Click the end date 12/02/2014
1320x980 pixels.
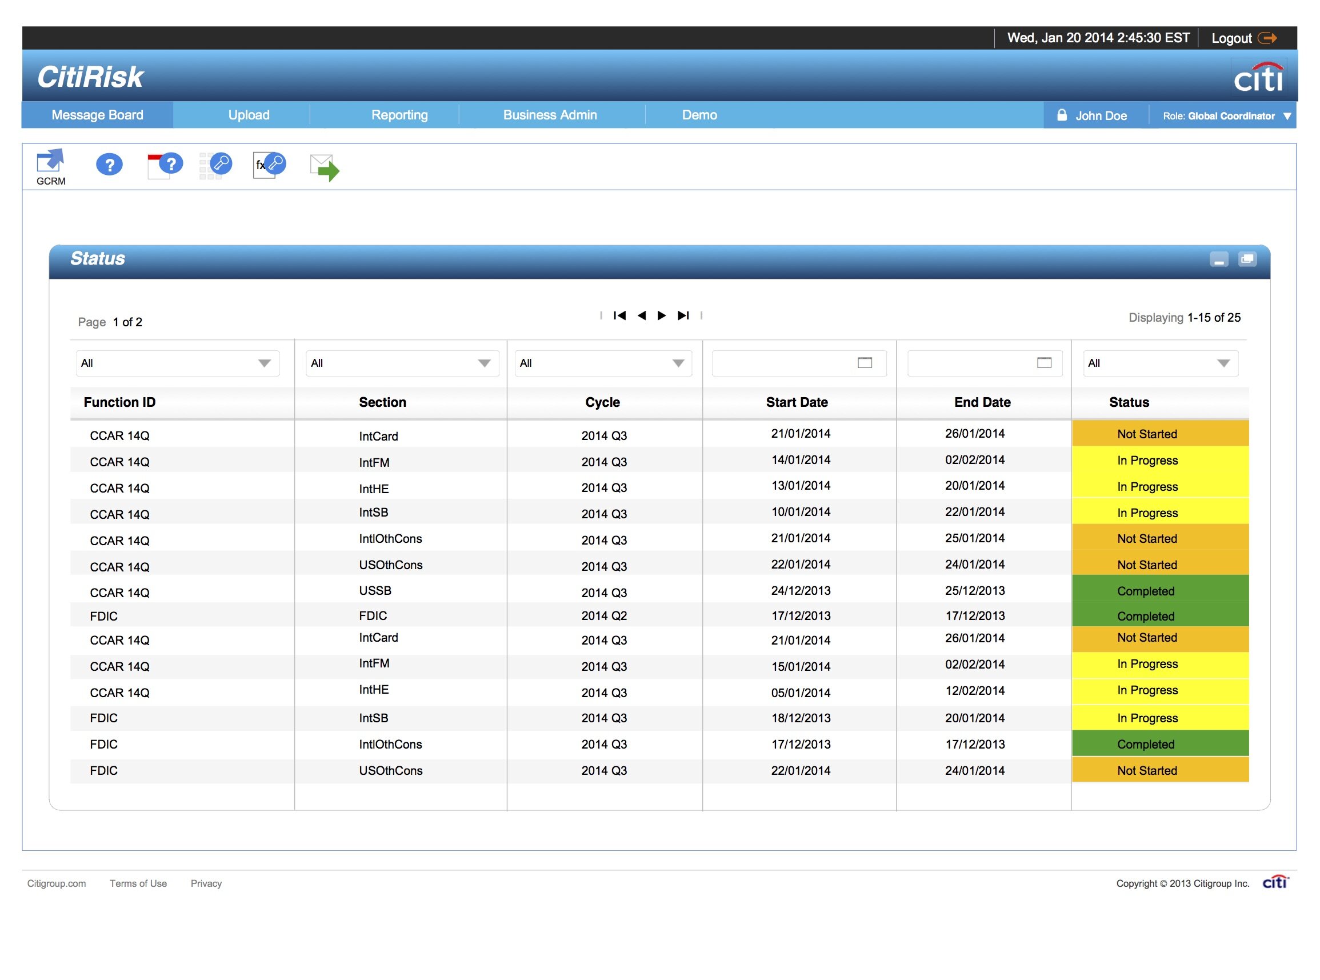[x=975, y=690]
